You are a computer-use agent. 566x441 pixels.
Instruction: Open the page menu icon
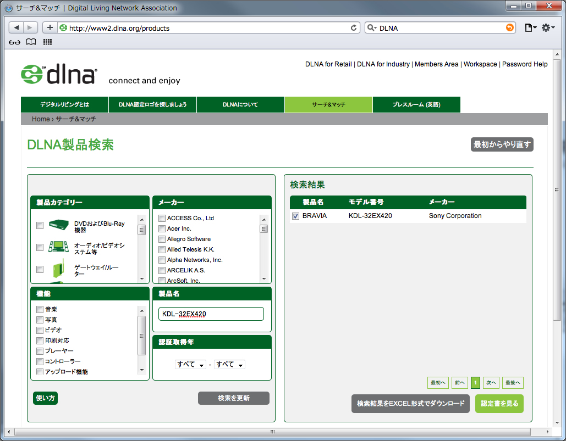tap(530, 28)
